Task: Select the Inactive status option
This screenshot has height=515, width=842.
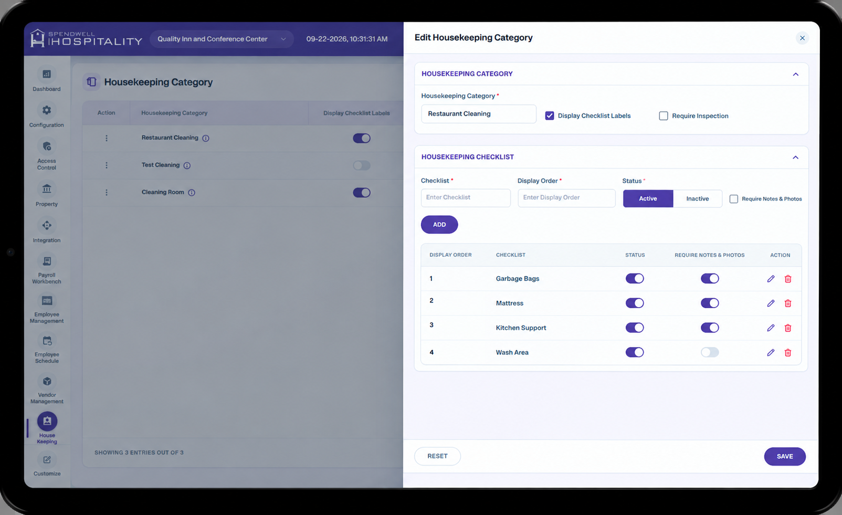Action: [698, 198]
